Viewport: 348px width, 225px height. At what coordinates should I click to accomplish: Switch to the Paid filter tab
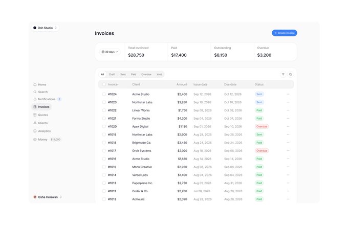(x=134, y=74)
